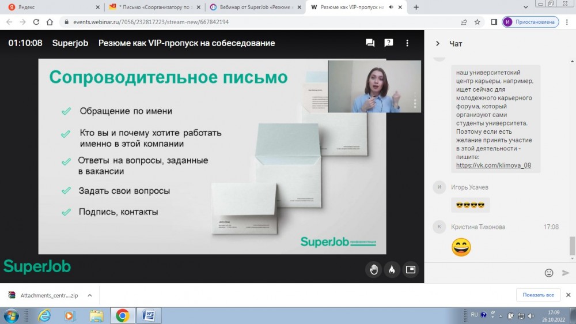Send the chat message
Screen dimensions: 576x324
point(566,273)
